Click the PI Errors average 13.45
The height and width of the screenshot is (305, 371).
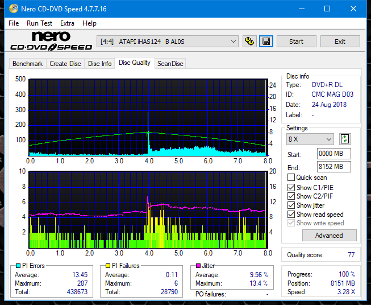click(80, 275)
